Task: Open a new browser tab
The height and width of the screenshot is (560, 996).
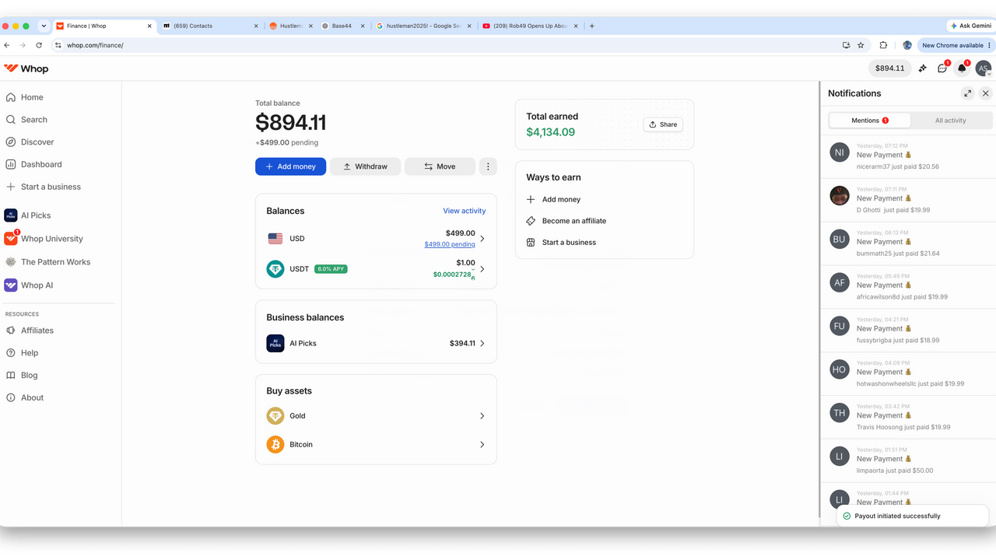Action: pyautogui.click(x=592, y=26)
